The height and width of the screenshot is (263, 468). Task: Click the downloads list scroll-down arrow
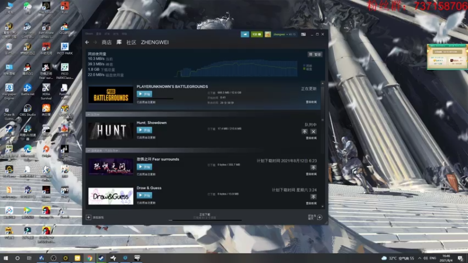[322, 206]
